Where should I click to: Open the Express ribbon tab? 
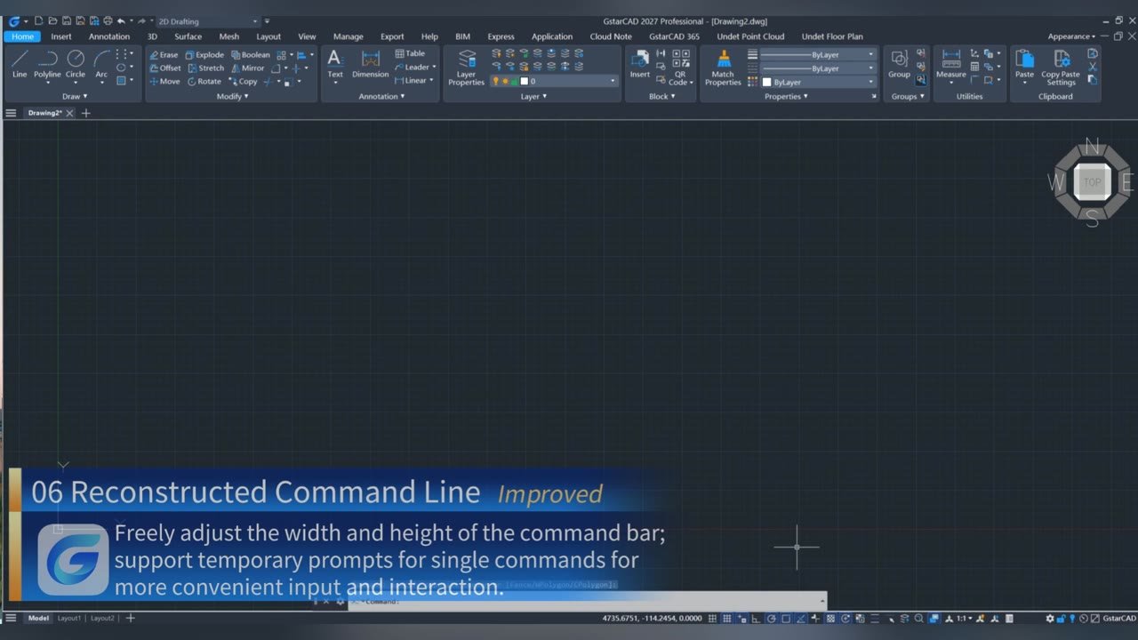501,36
